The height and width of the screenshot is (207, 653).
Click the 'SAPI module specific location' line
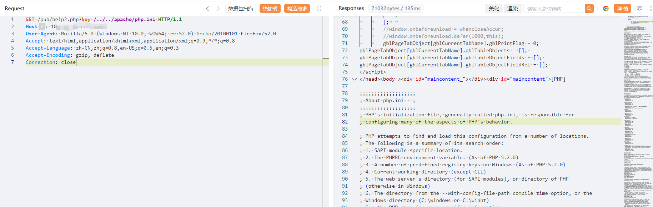(x=411, y=151)
